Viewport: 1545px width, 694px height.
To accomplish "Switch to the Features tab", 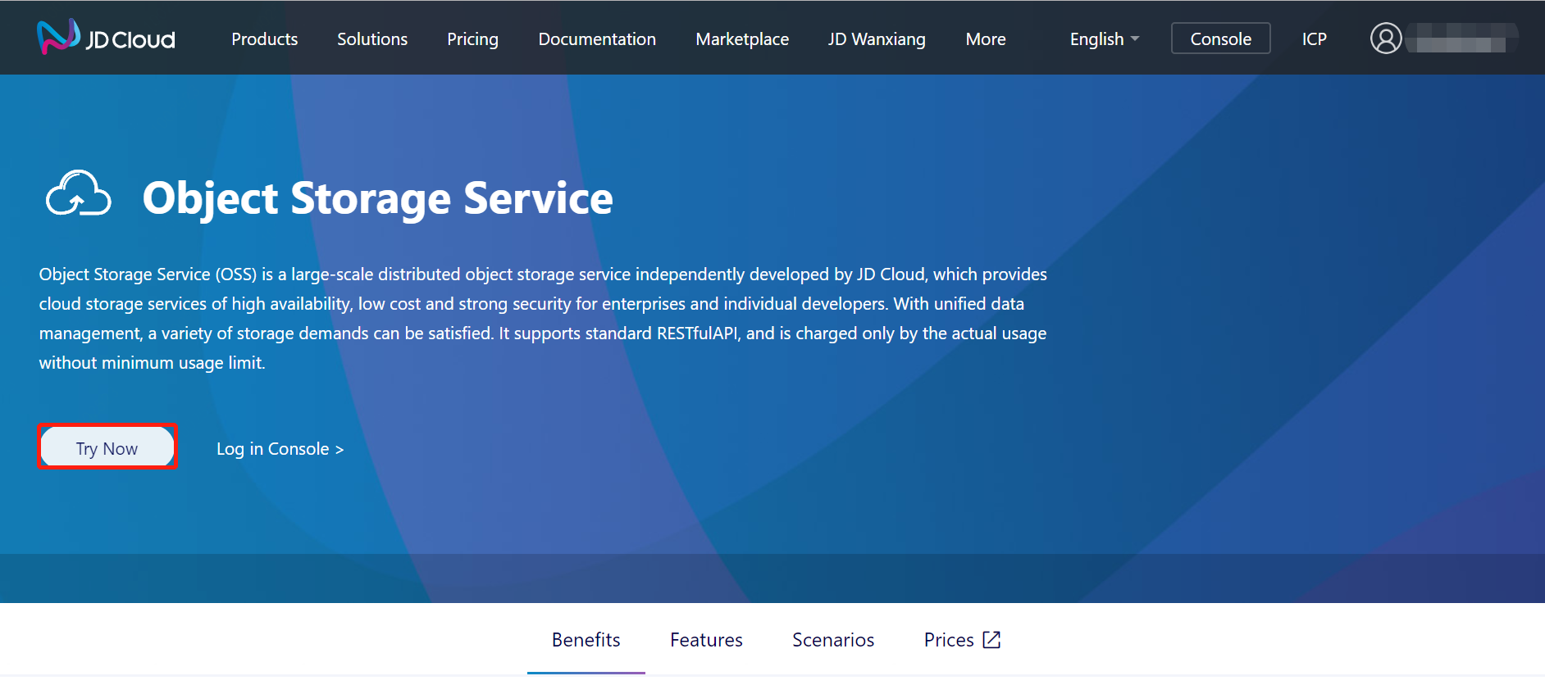I will pos(706,640).
